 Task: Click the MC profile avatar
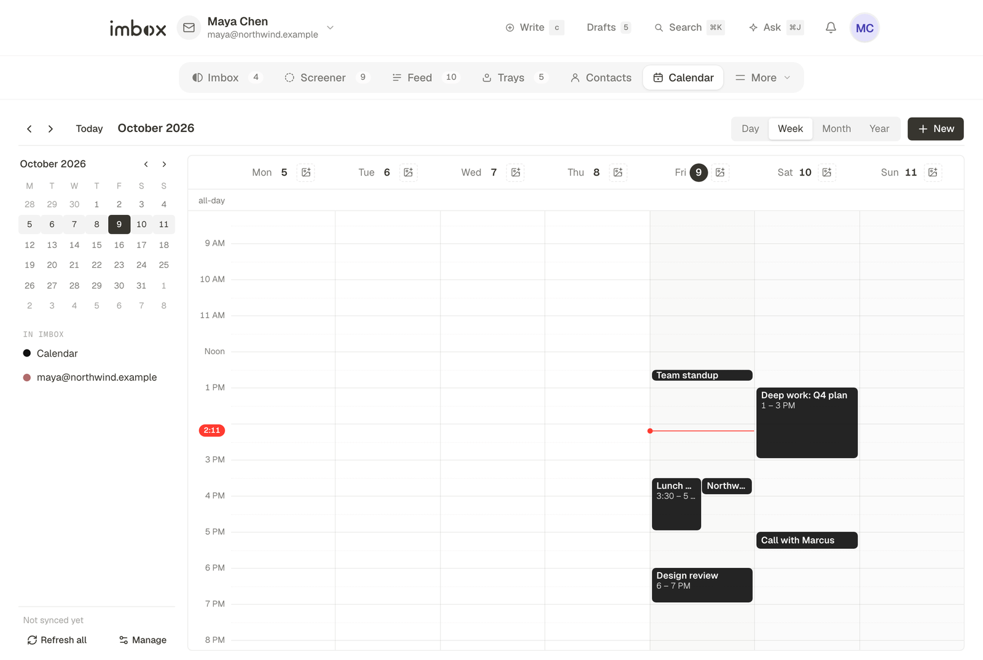tap(864, 28)
